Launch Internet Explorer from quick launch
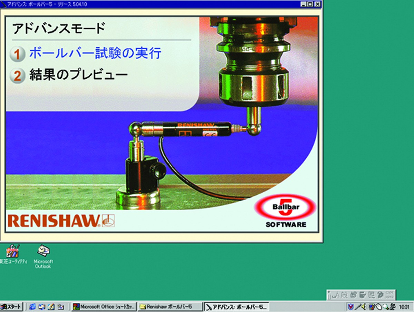 click(x=33, y=306)
